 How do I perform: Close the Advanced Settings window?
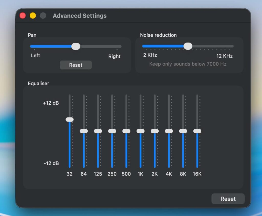click(23, 16)
